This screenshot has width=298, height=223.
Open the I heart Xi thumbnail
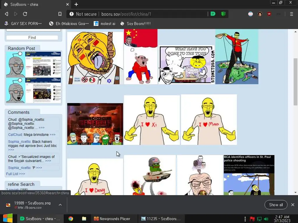point(152,120)
